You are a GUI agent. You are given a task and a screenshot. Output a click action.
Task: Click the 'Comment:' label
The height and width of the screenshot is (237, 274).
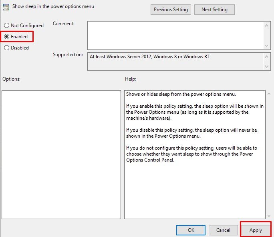click(64, 24)
